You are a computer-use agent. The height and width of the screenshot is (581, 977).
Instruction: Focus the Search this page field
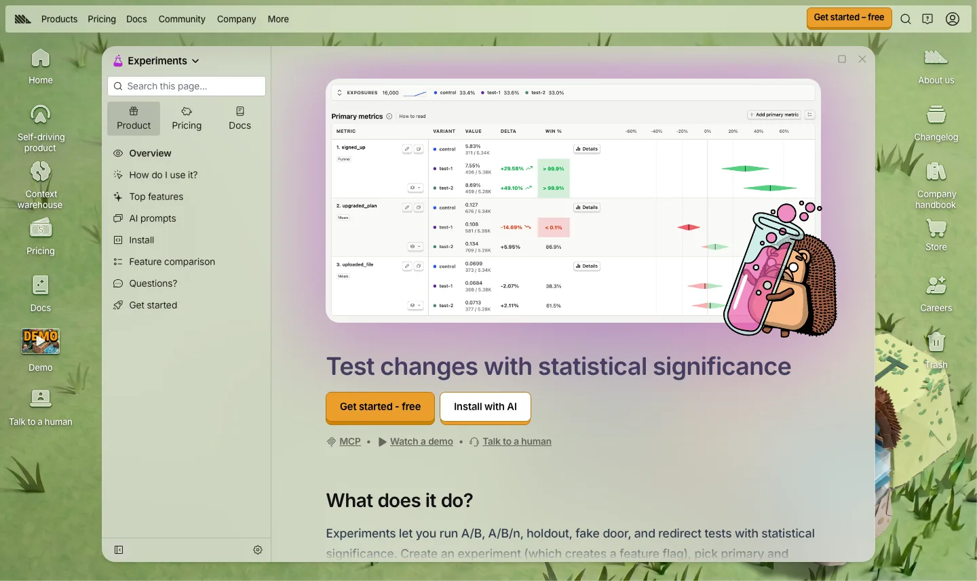click(187, 86)
